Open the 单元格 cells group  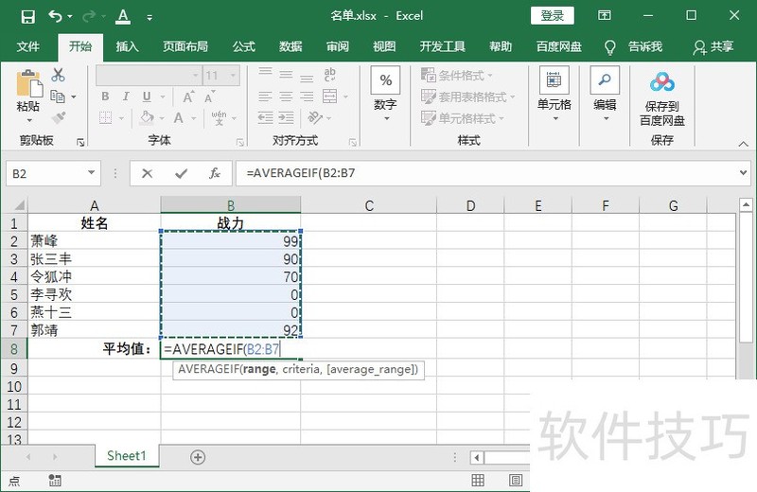[555, 94]
